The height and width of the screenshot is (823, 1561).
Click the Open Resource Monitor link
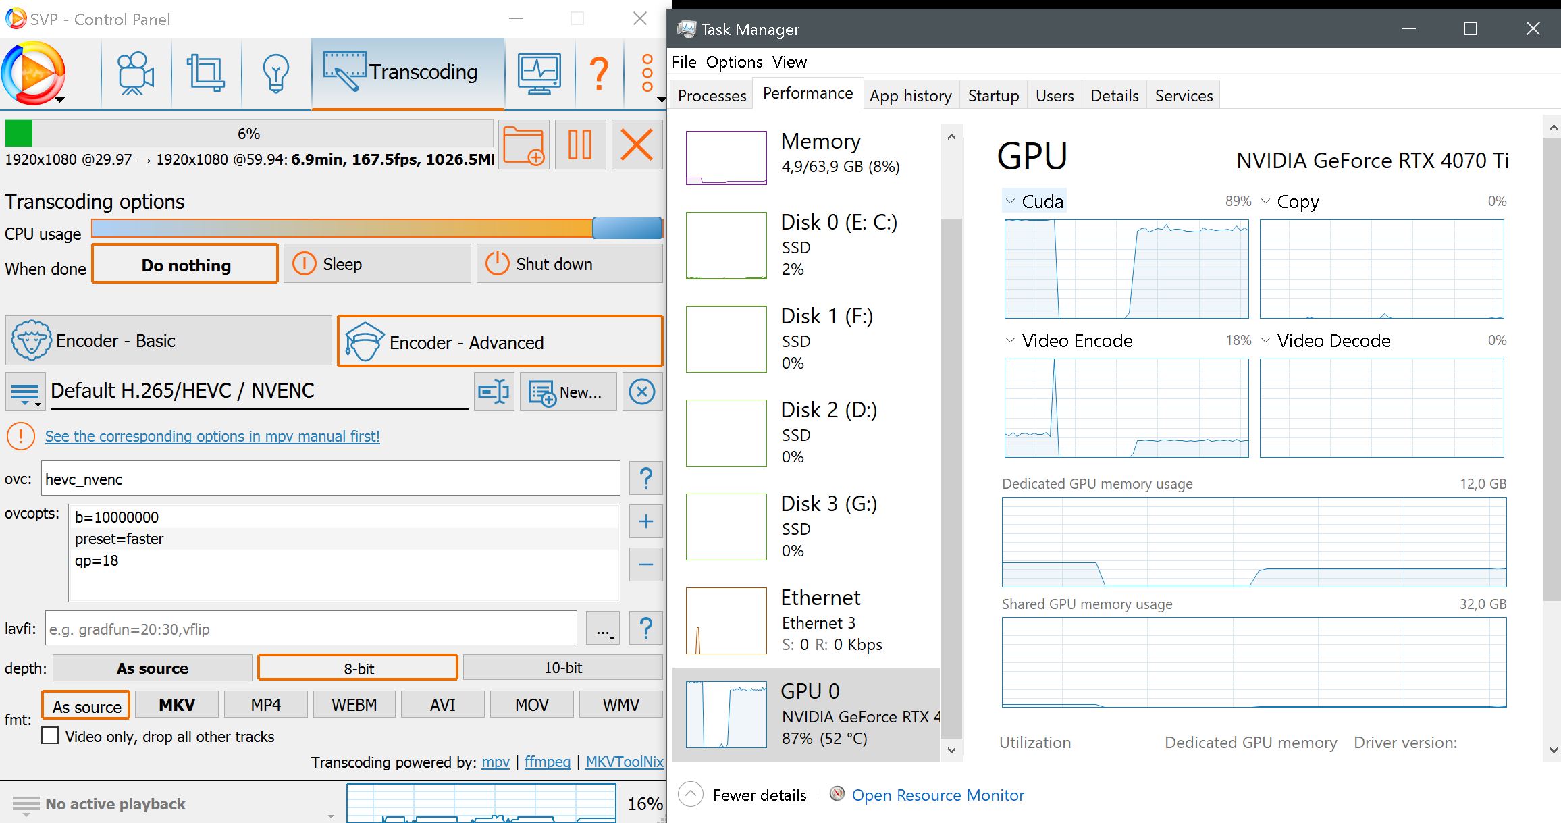click(937, 795)
